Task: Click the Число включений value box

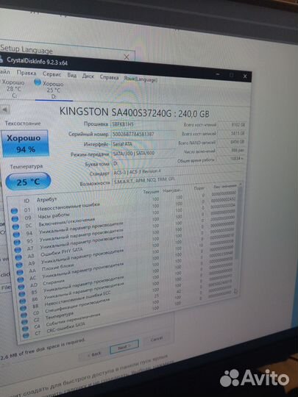Action: (x=231, y=151)
